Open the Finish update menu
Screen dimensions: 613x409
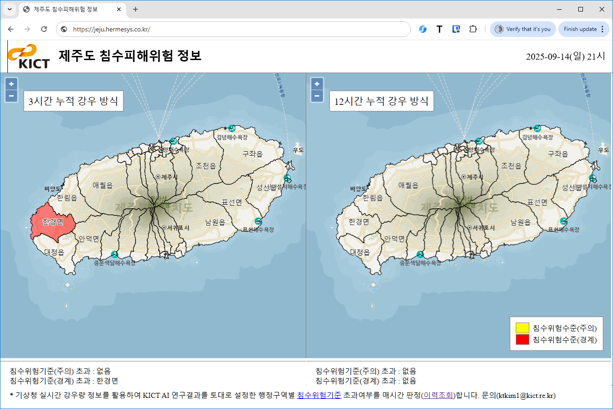pos(584,29)
